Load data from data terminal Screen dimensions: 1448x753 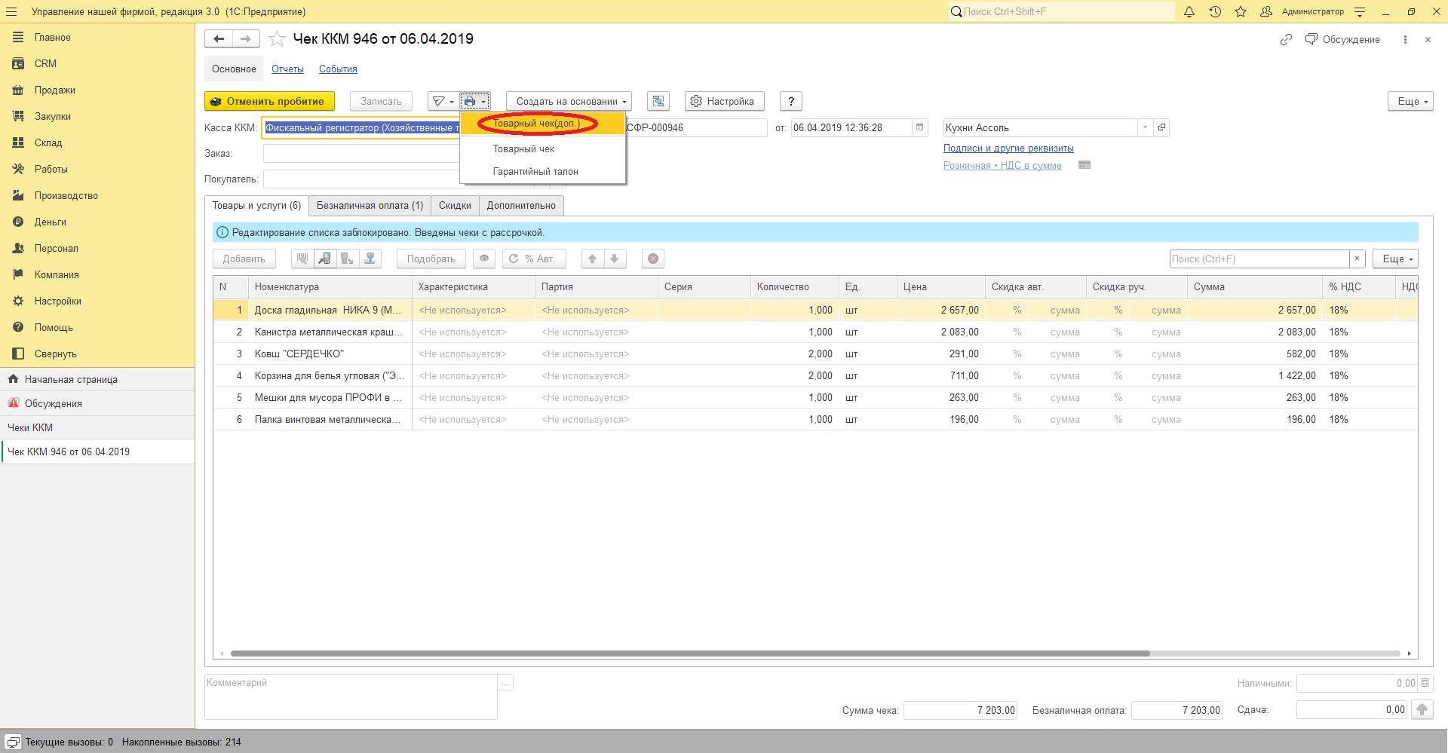[x=325, y=259]
